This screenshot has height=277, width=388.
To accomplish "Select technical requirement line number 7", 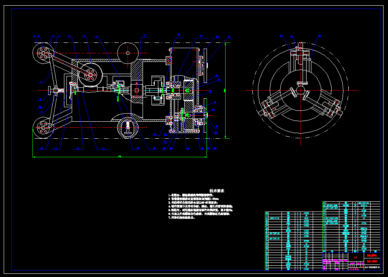I will pyautogui.click(x=181, y=218).
